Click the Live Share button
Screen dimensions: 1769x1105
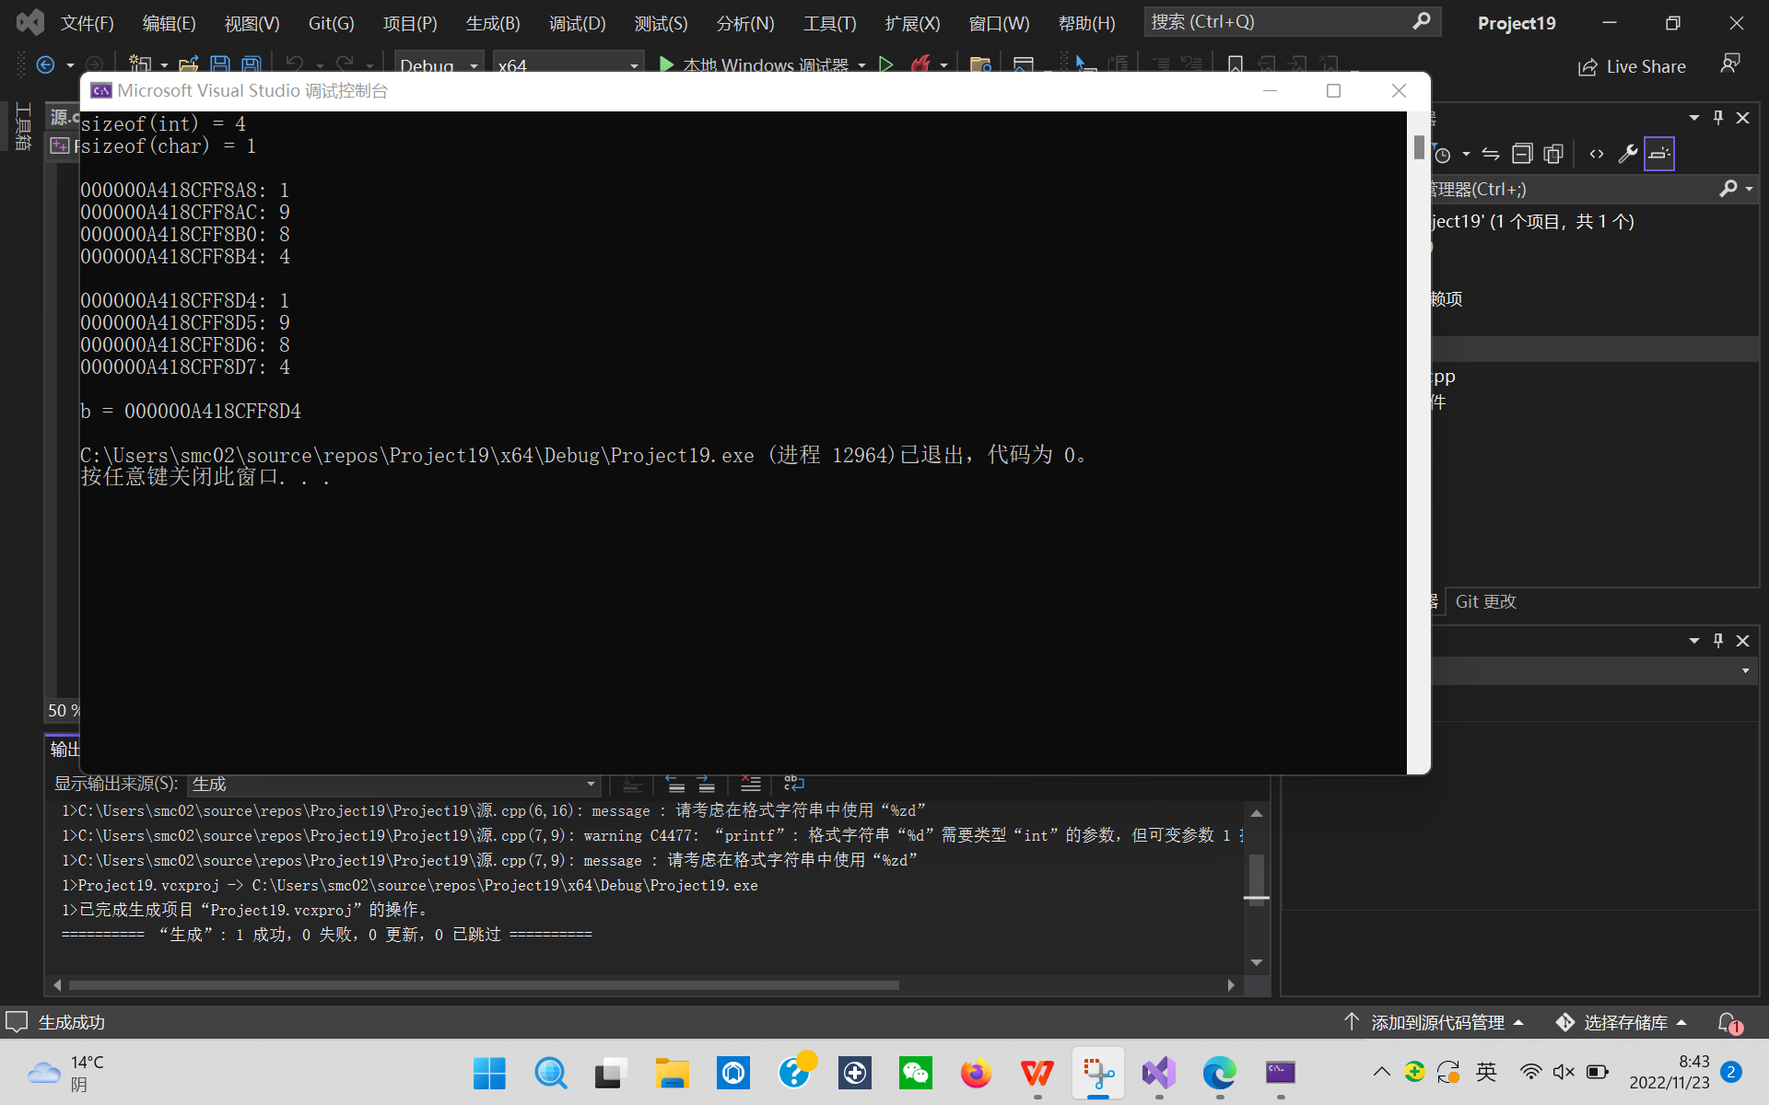[x=1632, y=66]
